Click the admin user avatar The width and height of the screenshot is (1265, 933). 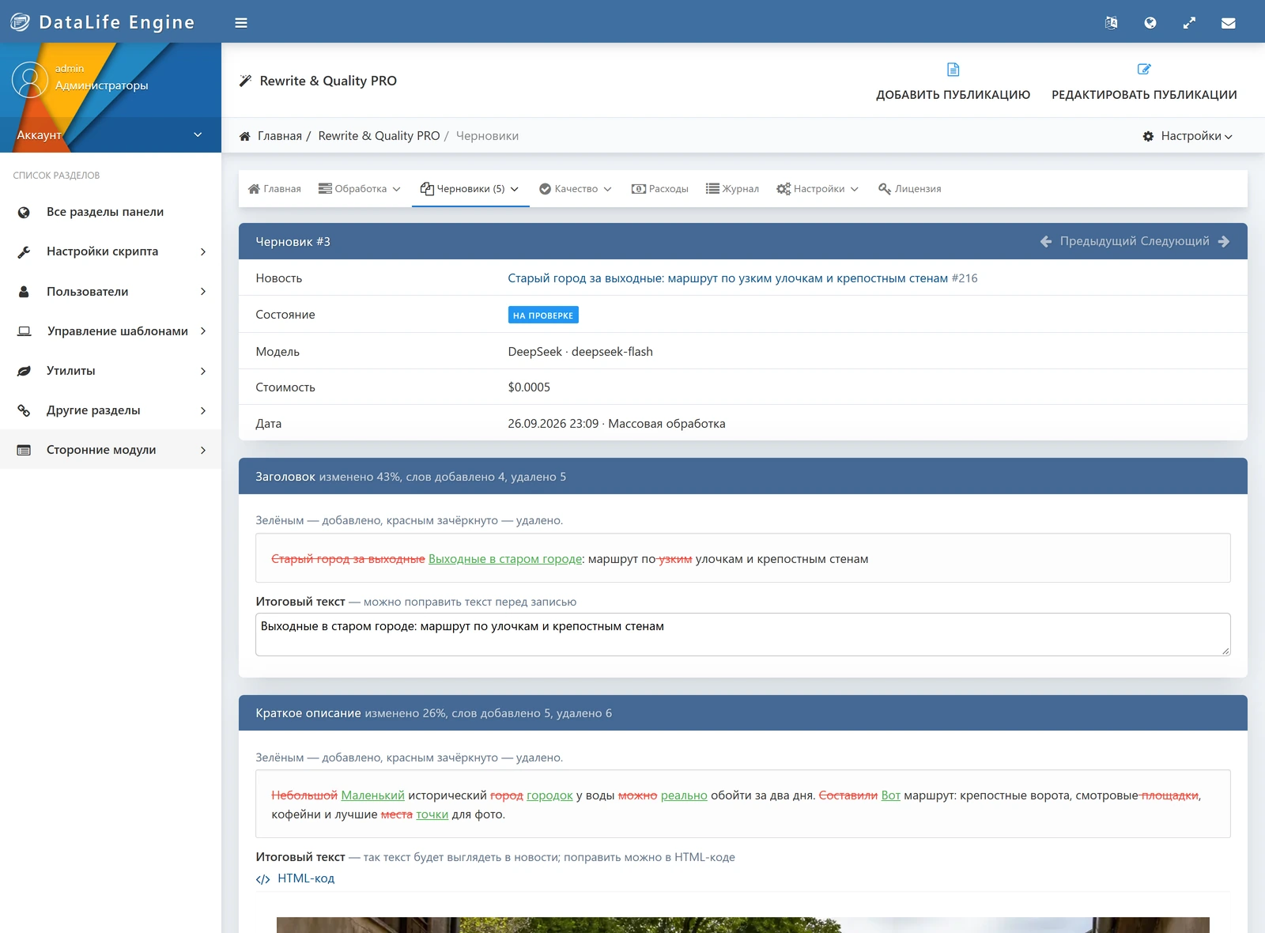[x=30, y=80]
